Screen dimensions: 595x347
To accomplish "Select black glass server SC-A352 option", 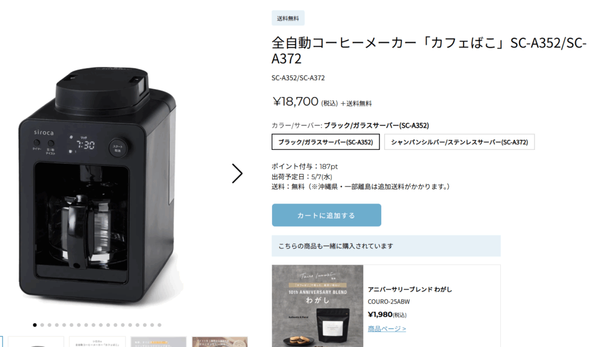I will click(325, 142).
